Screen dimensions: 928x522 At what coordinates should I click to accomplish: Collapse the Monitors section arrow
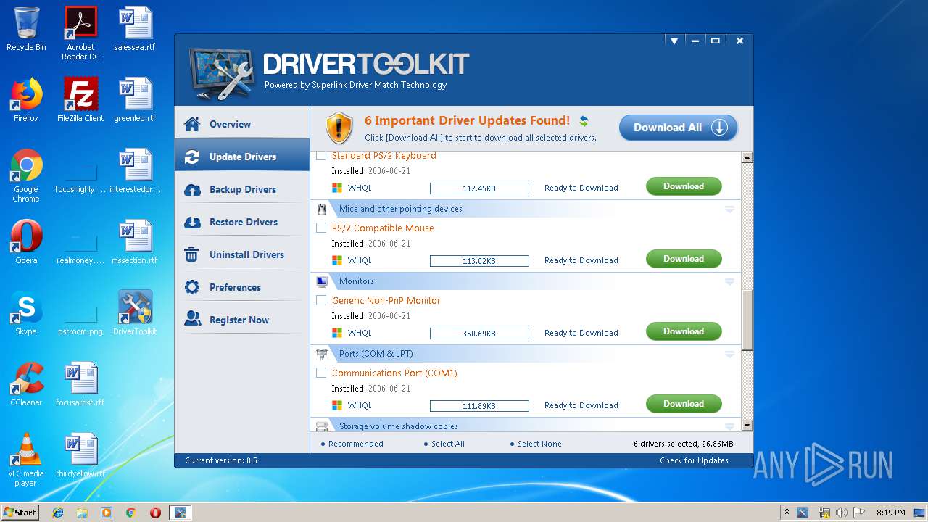(x=729, y=281)
